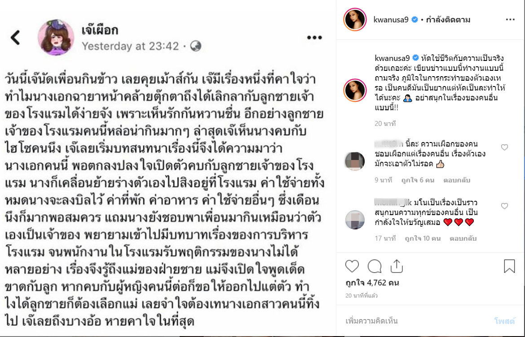This screenshot has width=525, height=337.
Task: Open the เจ๊เผือก page avatar
Action: [x=56, y=37]
